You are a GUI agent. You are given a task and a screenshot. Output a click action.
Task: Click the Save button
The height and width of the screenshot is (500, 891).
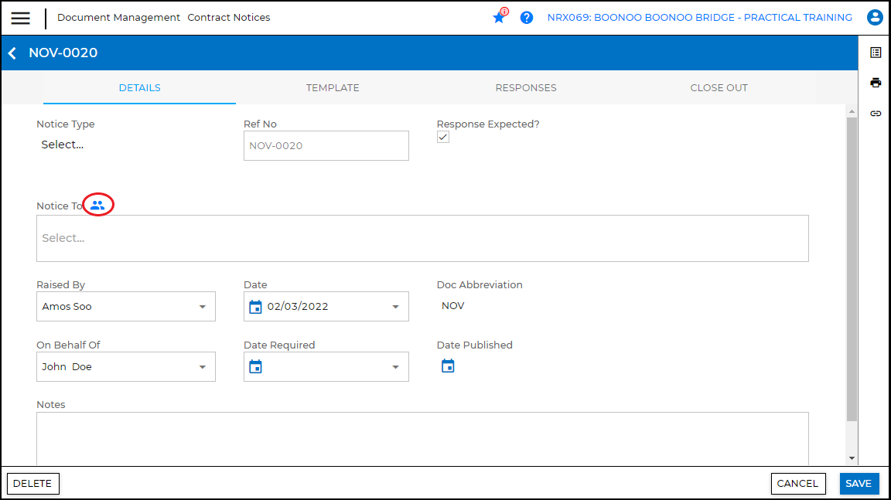(x=859, y=484)
